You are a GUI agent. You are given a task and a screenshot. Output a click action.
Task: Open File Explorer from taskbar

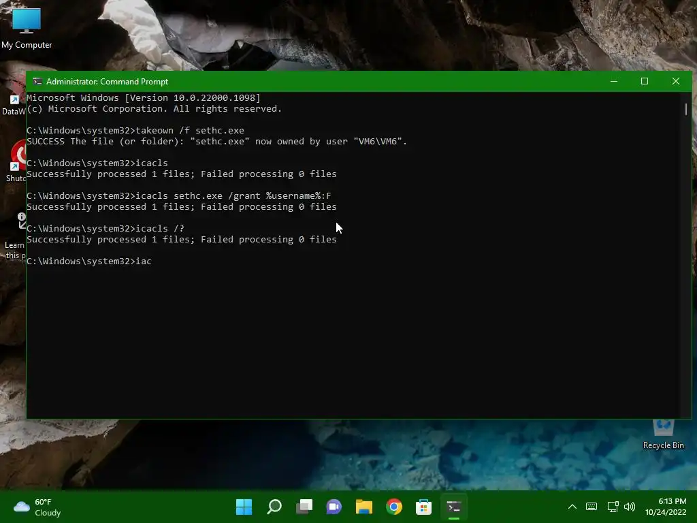tap(363, 507)
